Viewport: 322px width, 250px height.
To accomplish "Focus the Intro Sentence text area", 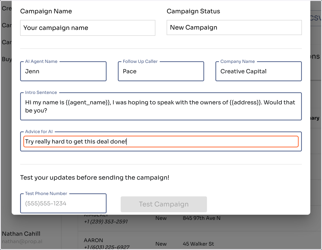I will click(161, 106).
